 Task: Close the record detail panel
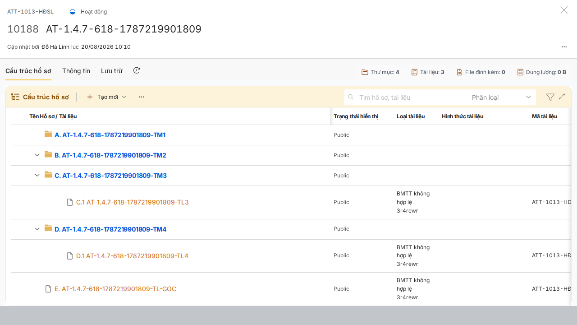coord(564,10)
